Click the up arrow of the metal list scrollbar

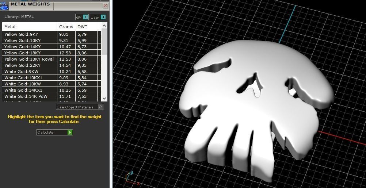(104, 26)
